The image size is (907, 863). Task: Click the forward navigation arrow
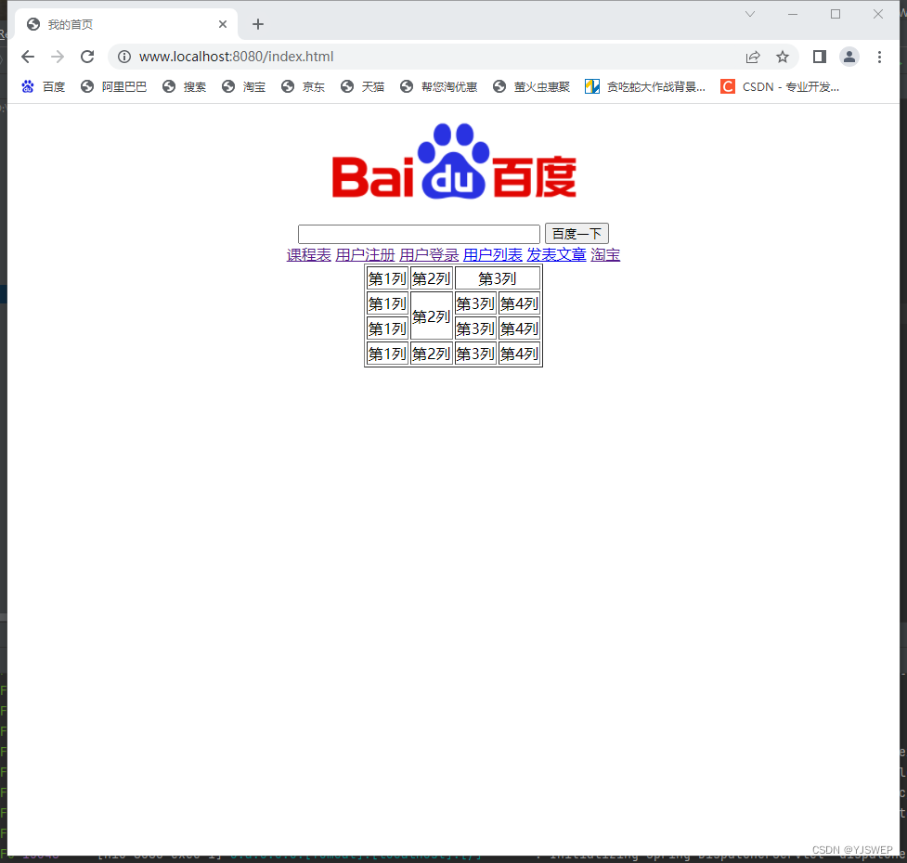[58, 57]
